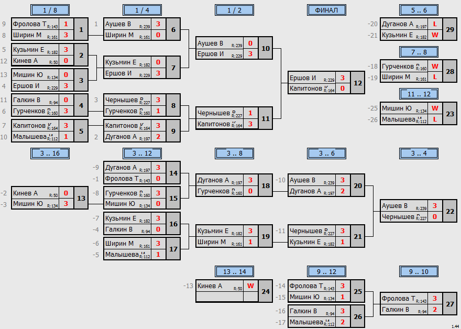Image resolution: width=461 pixels, height=329 pixels.
Task: Click "Галкин В" in match 4
Action: (27, 100)
